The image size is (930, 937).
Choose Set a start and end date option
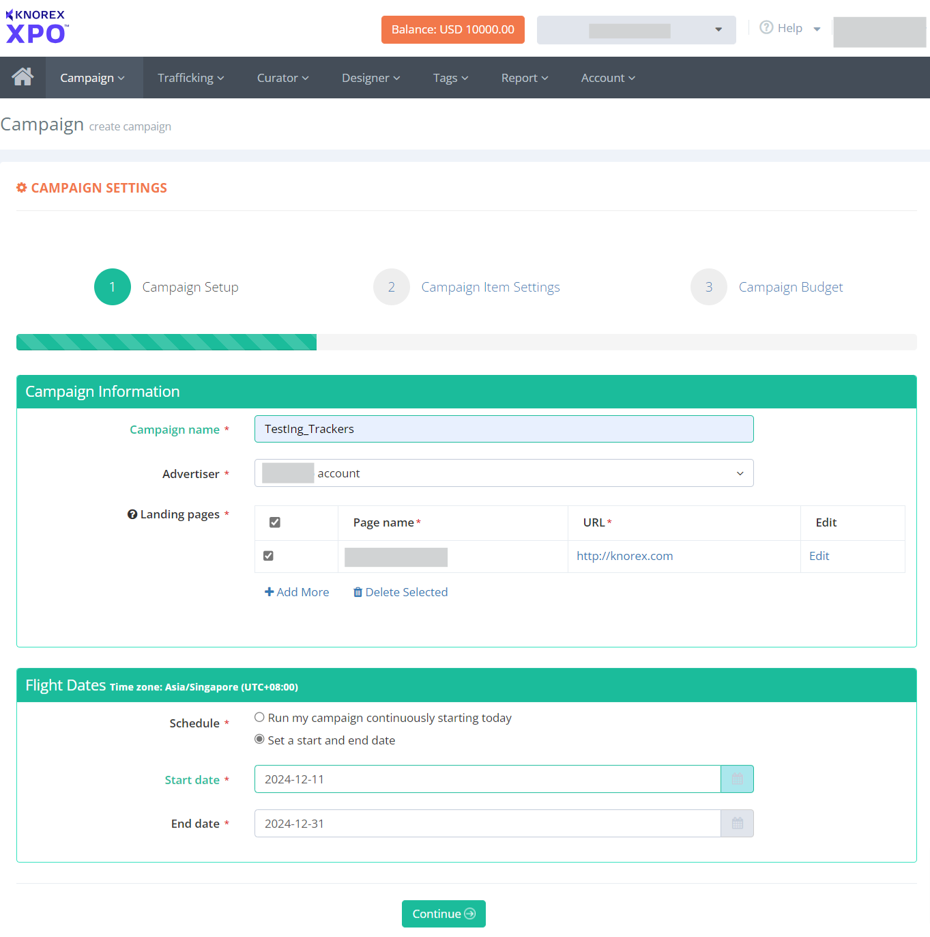(x=260, y=740)
